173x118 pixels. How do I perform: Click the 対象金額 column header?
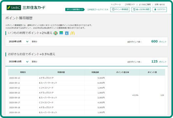point(95,72)
